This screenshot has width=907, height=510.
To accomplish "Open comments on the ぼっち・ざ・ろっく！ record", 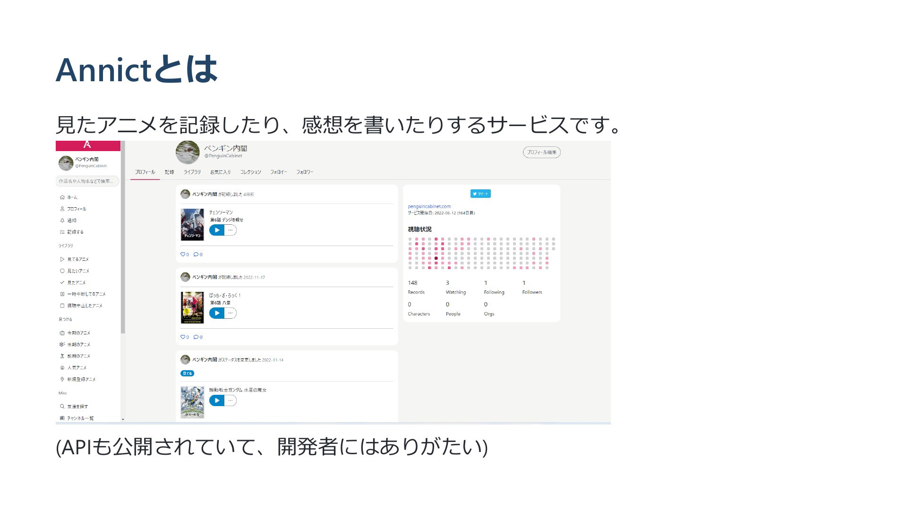I will tap(198, 337).
